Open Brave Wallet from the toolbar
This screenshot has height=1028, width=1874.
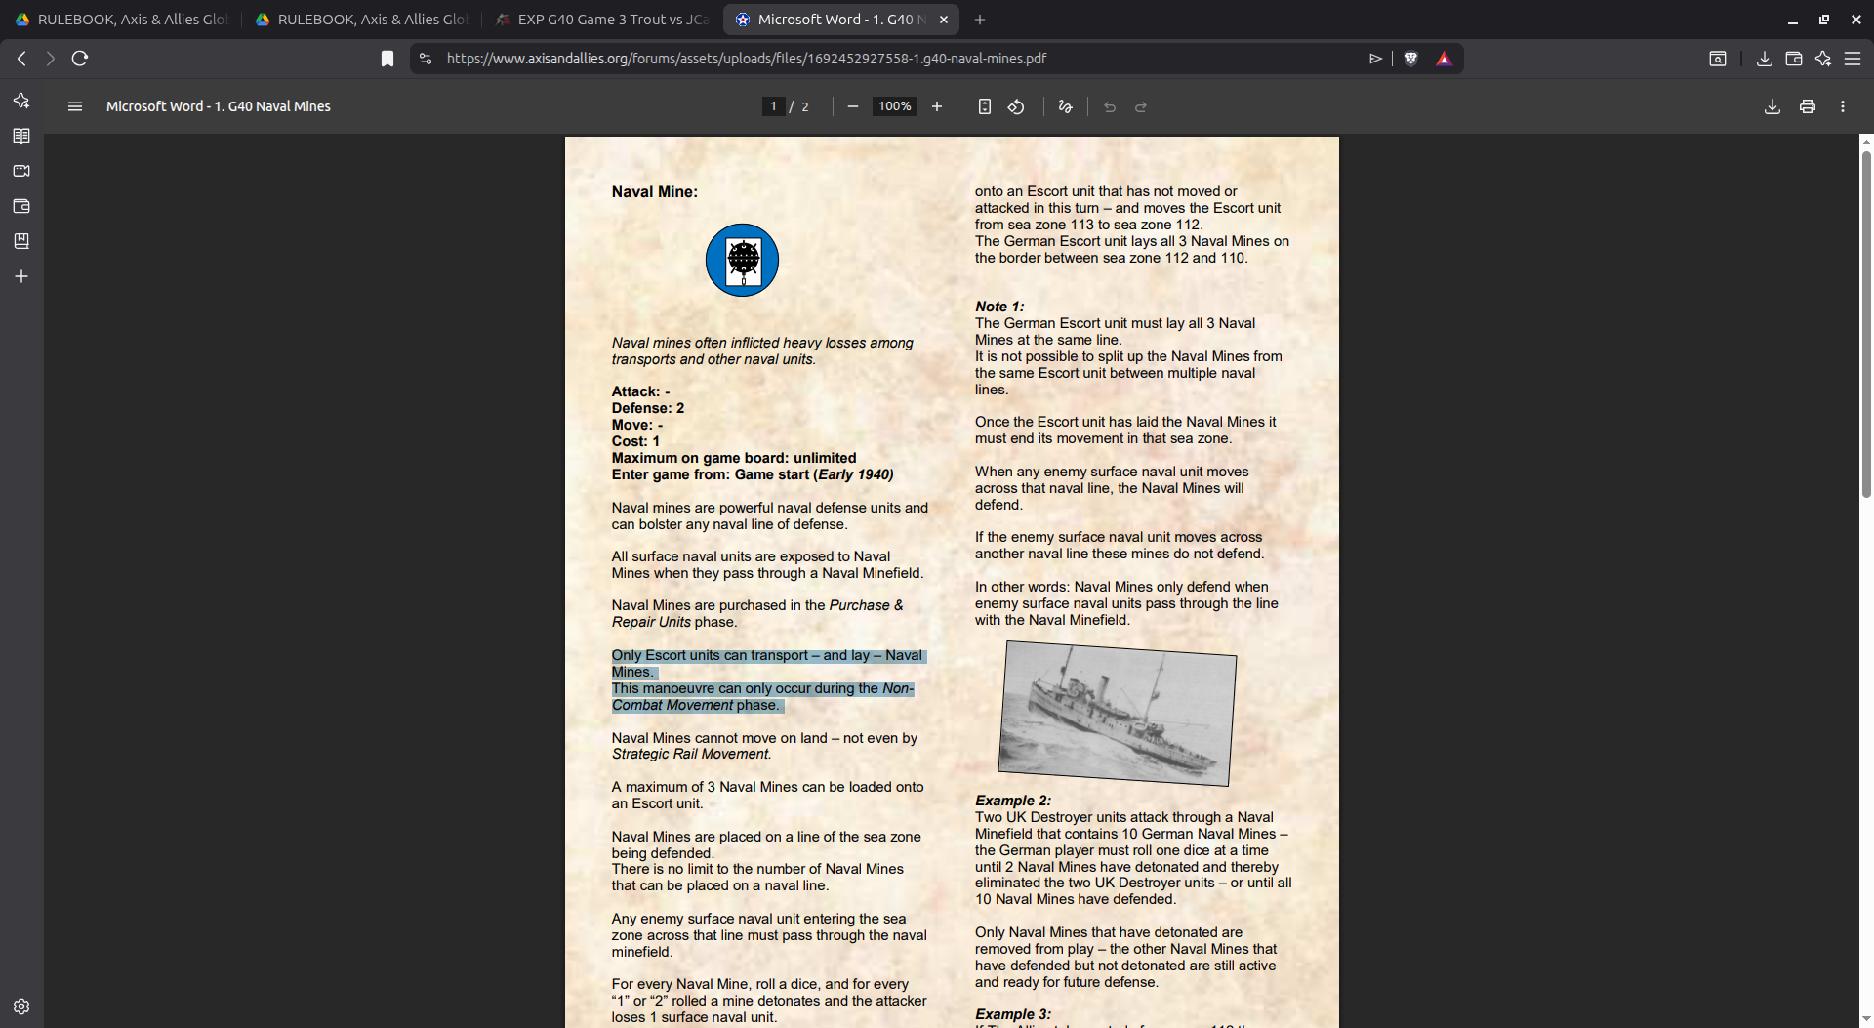click(1793, 59)
